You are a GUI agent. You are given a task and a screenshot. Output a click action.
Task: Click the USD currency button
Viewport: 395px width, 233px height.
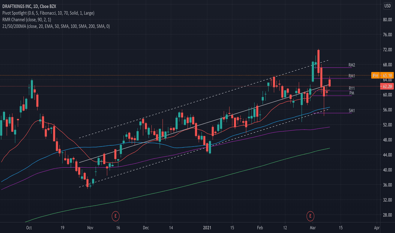(387, 6)
